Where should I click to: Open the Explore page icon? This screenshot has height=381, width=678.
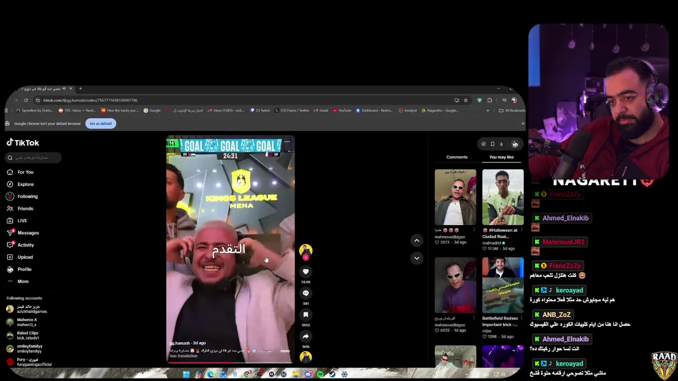coord(10,184)
